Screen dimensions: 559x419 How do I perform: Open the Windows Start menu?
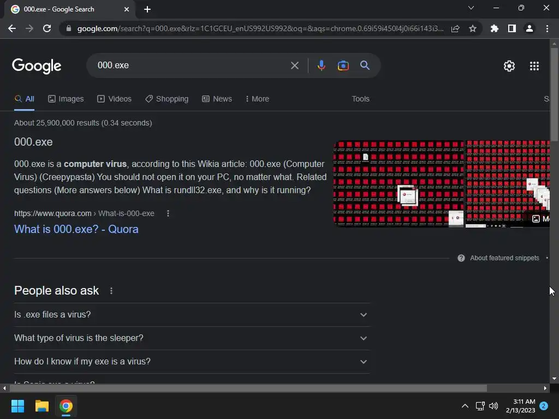coord(17,406)
